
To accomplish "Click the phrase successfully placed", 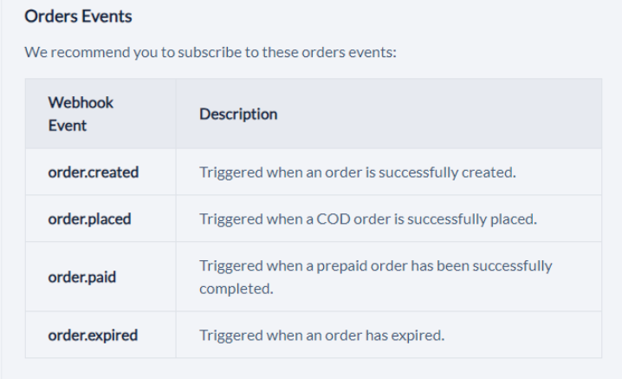I will pos(471,219).
